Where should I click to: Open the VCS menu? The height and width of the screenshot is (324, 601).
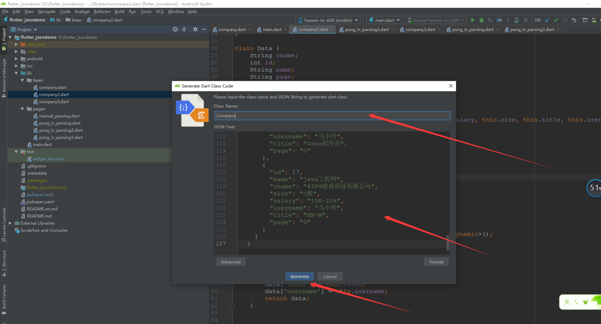click(159, 11)
